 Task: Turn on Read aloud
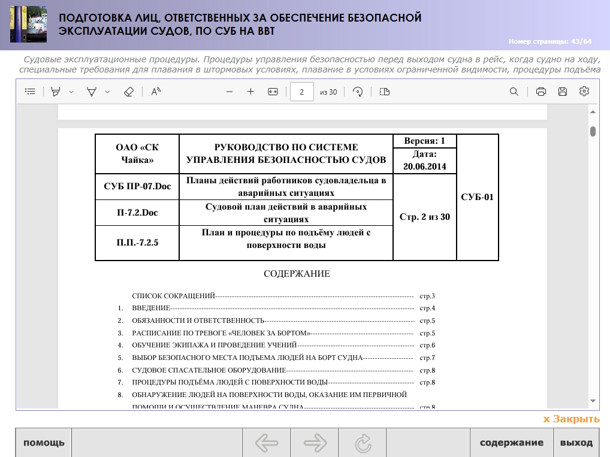(156, 92)
